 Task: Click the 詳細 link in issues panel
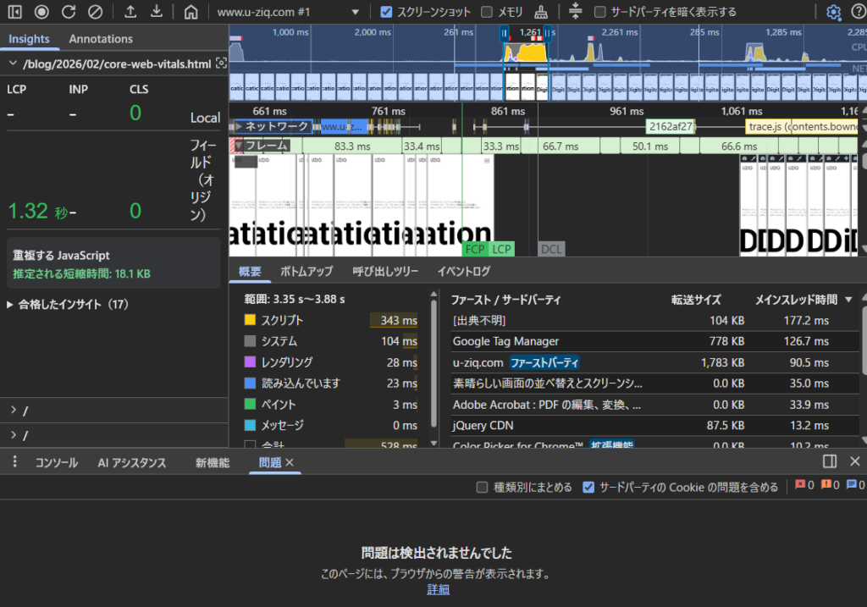438,589
